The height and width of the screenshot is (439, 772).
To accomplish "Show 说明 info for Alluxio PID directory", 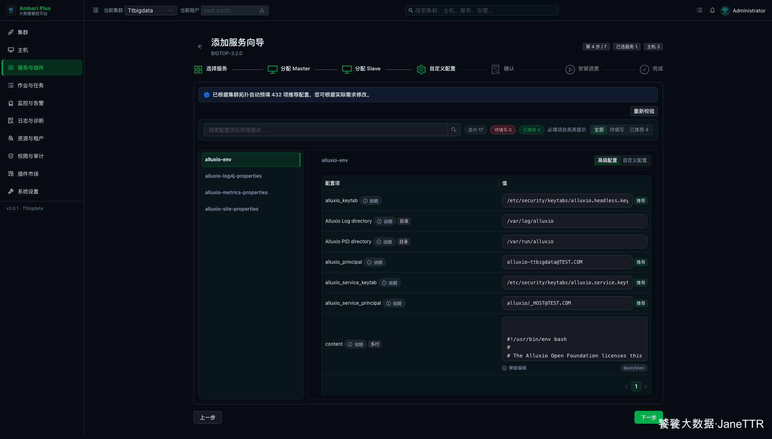I will [384, 242].
